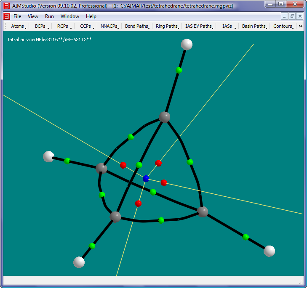Image resolution: width=307 pixels, height=288 pixels.
Task: Maximize the AIMStudio main window
Action: [x=281, y=4]
